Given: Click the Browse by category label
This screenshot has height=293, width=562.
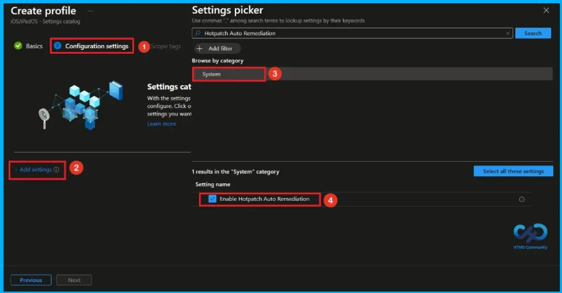Looking at the screenshot, I should click(x=217, y=60).
